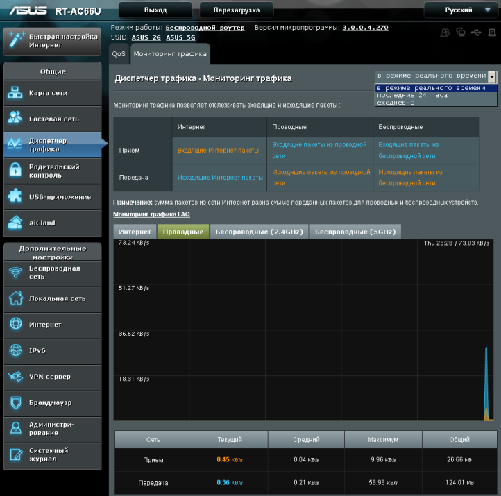
Task: Click 'Входящие пакеты из проводной сети' text
Action: [x=319, y=150]
